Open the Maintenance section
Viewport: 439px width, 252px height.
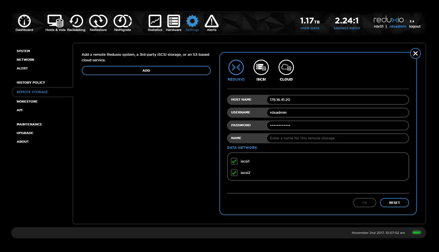tap(29, 124)
